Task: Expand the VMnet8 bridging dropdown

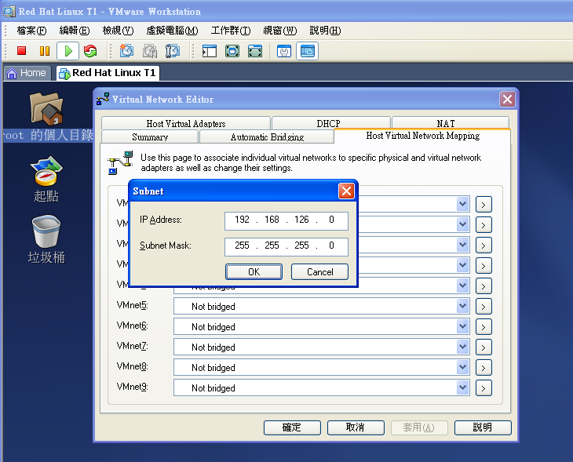Action: [x=462, y=367]
